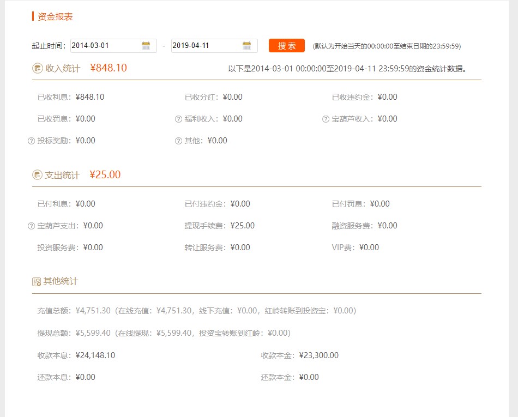
Task: Click the 其他统计 section icon
Action: coord(36,281)
